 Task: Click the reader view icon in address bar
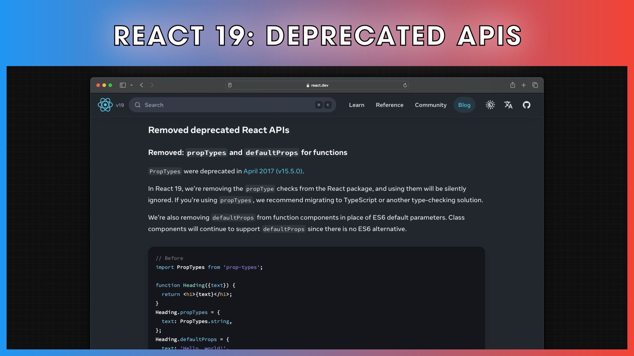pyautogui.click(x=230, y=85)
